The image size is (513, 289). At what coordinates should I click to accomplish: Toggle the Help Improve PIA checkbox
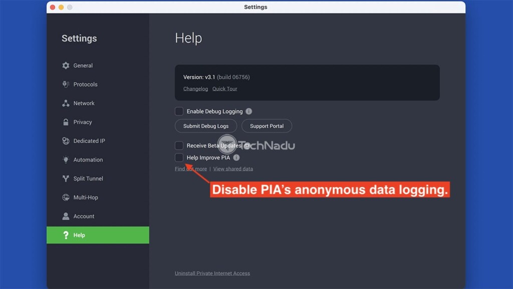179,158
